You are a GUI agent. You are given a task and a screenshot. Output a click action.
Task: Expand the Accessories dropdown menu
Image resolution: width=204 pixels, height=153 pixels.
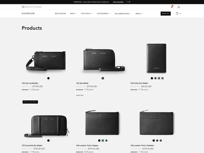(104, 14)
